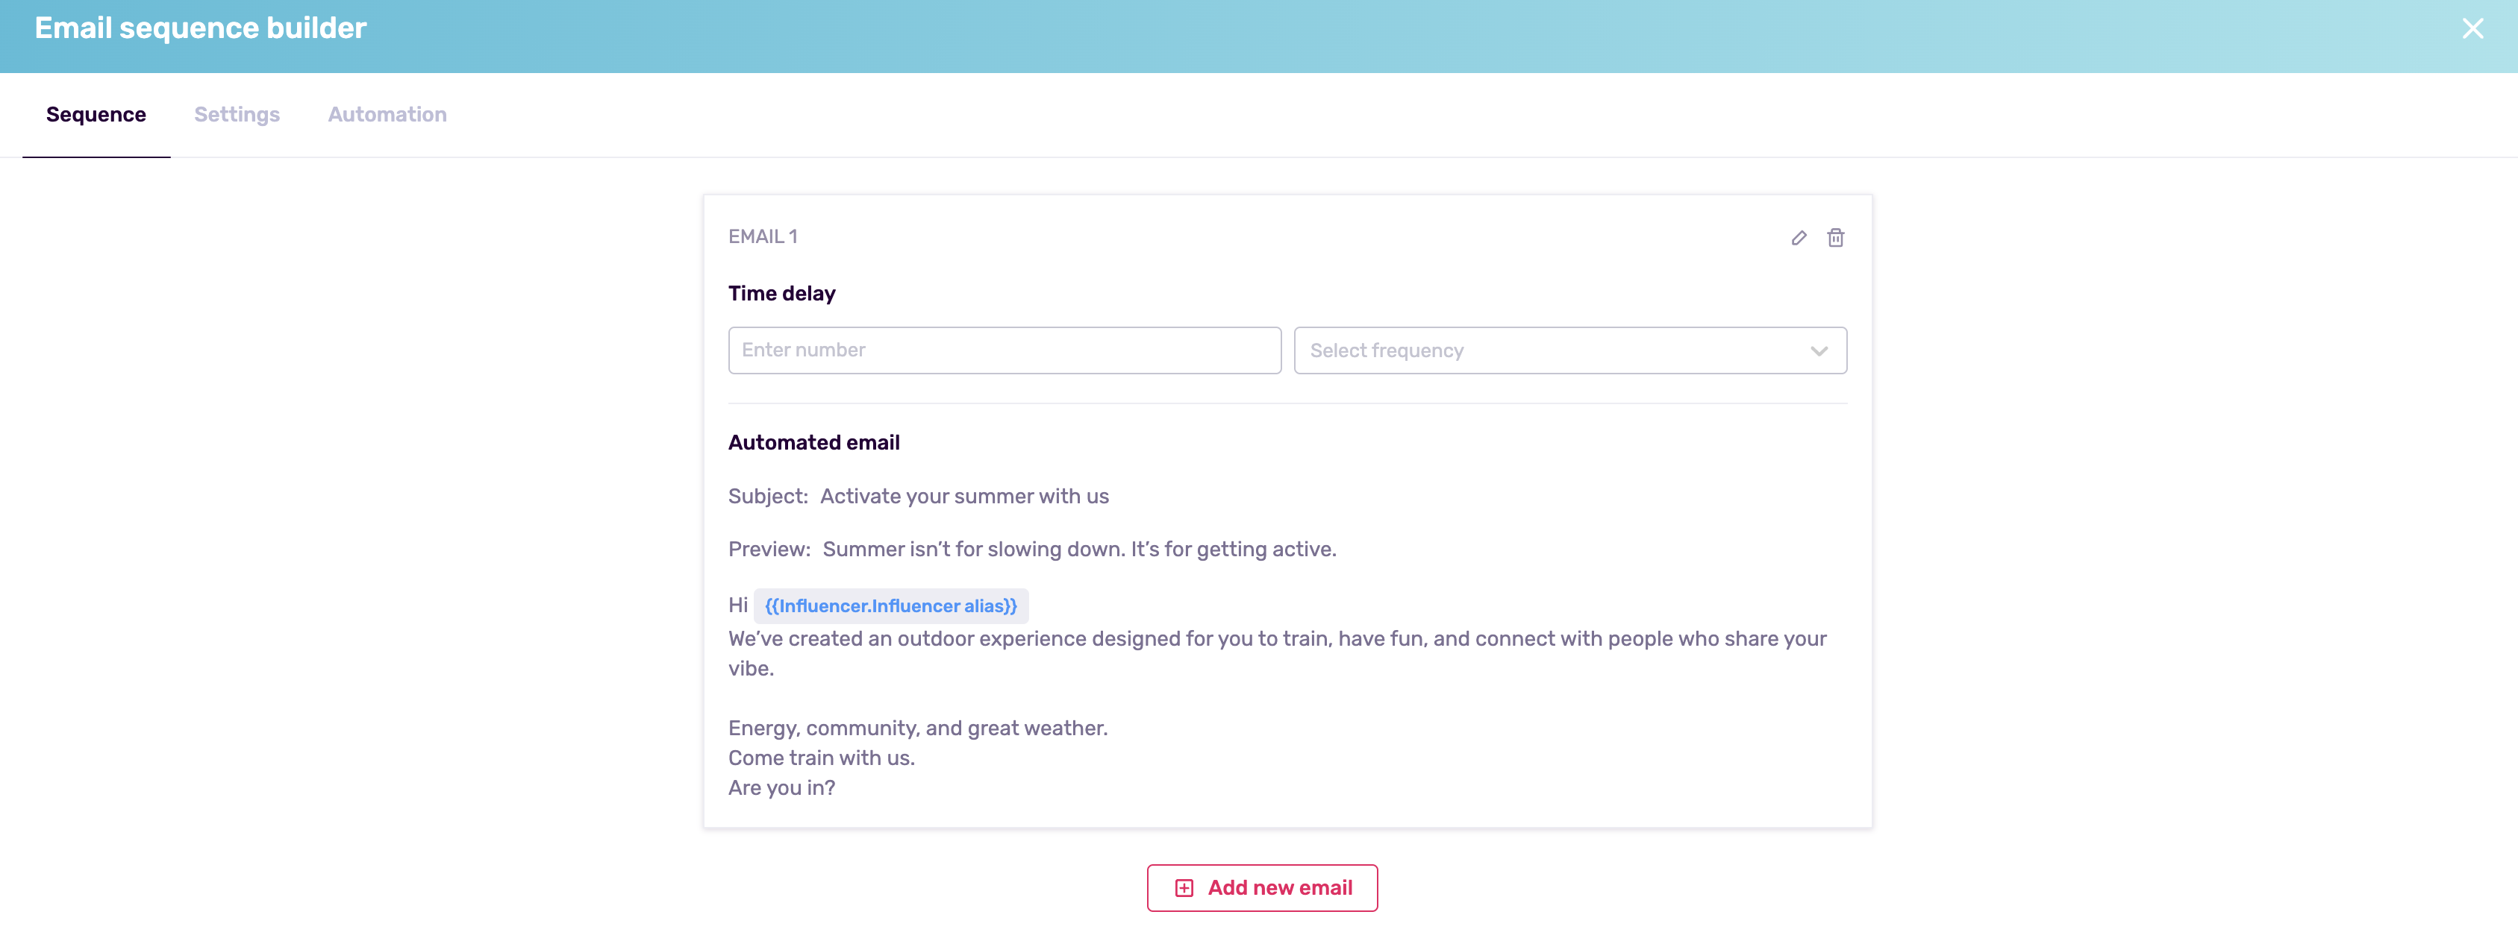Click the plus icon on Add new email

click(1184, 888)
